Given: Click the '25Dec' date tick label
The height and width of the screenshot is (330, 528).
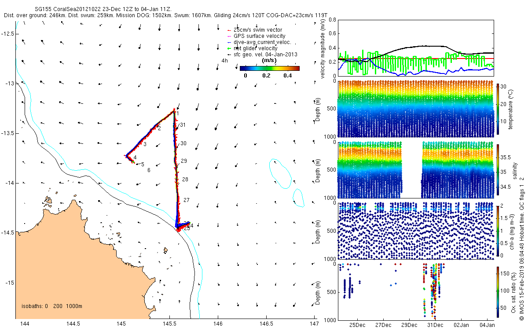Looking at the screenshot, I should (x=357, y=325).
